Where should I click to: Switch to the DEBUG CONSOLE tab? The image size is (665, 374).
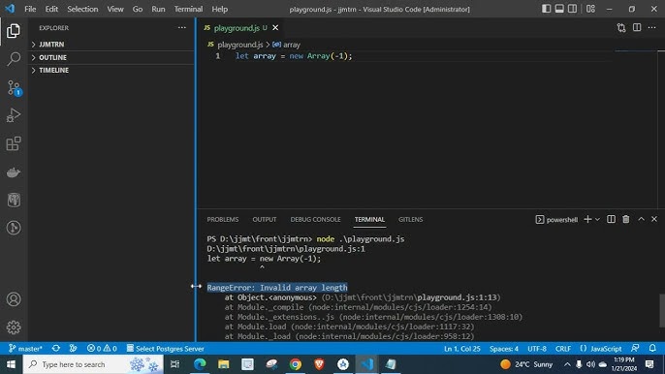click(x=315, y=219)
